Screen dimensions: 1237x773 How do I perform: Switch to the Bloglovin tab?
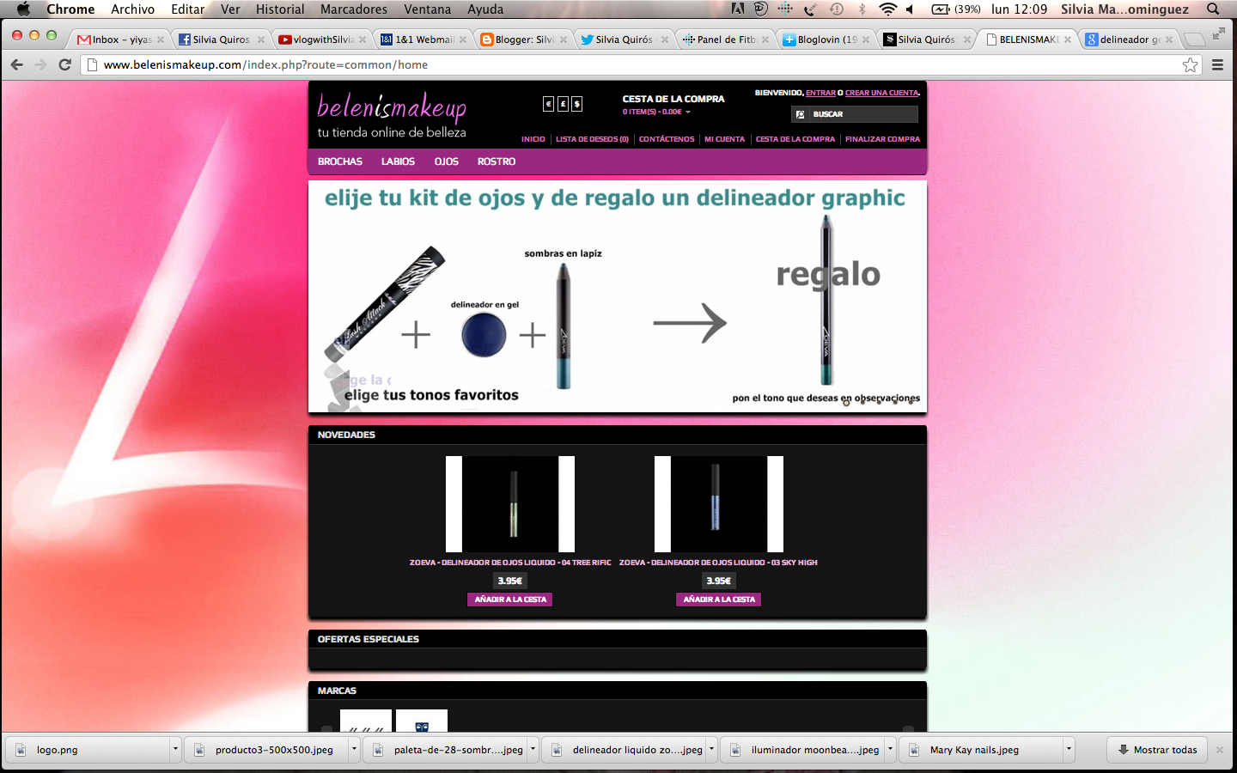pyautogui.click(x=826, y=40)
